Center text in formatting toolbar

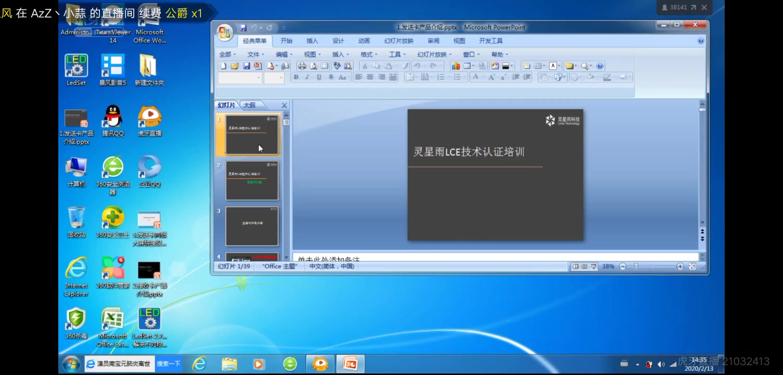(370, 77)
